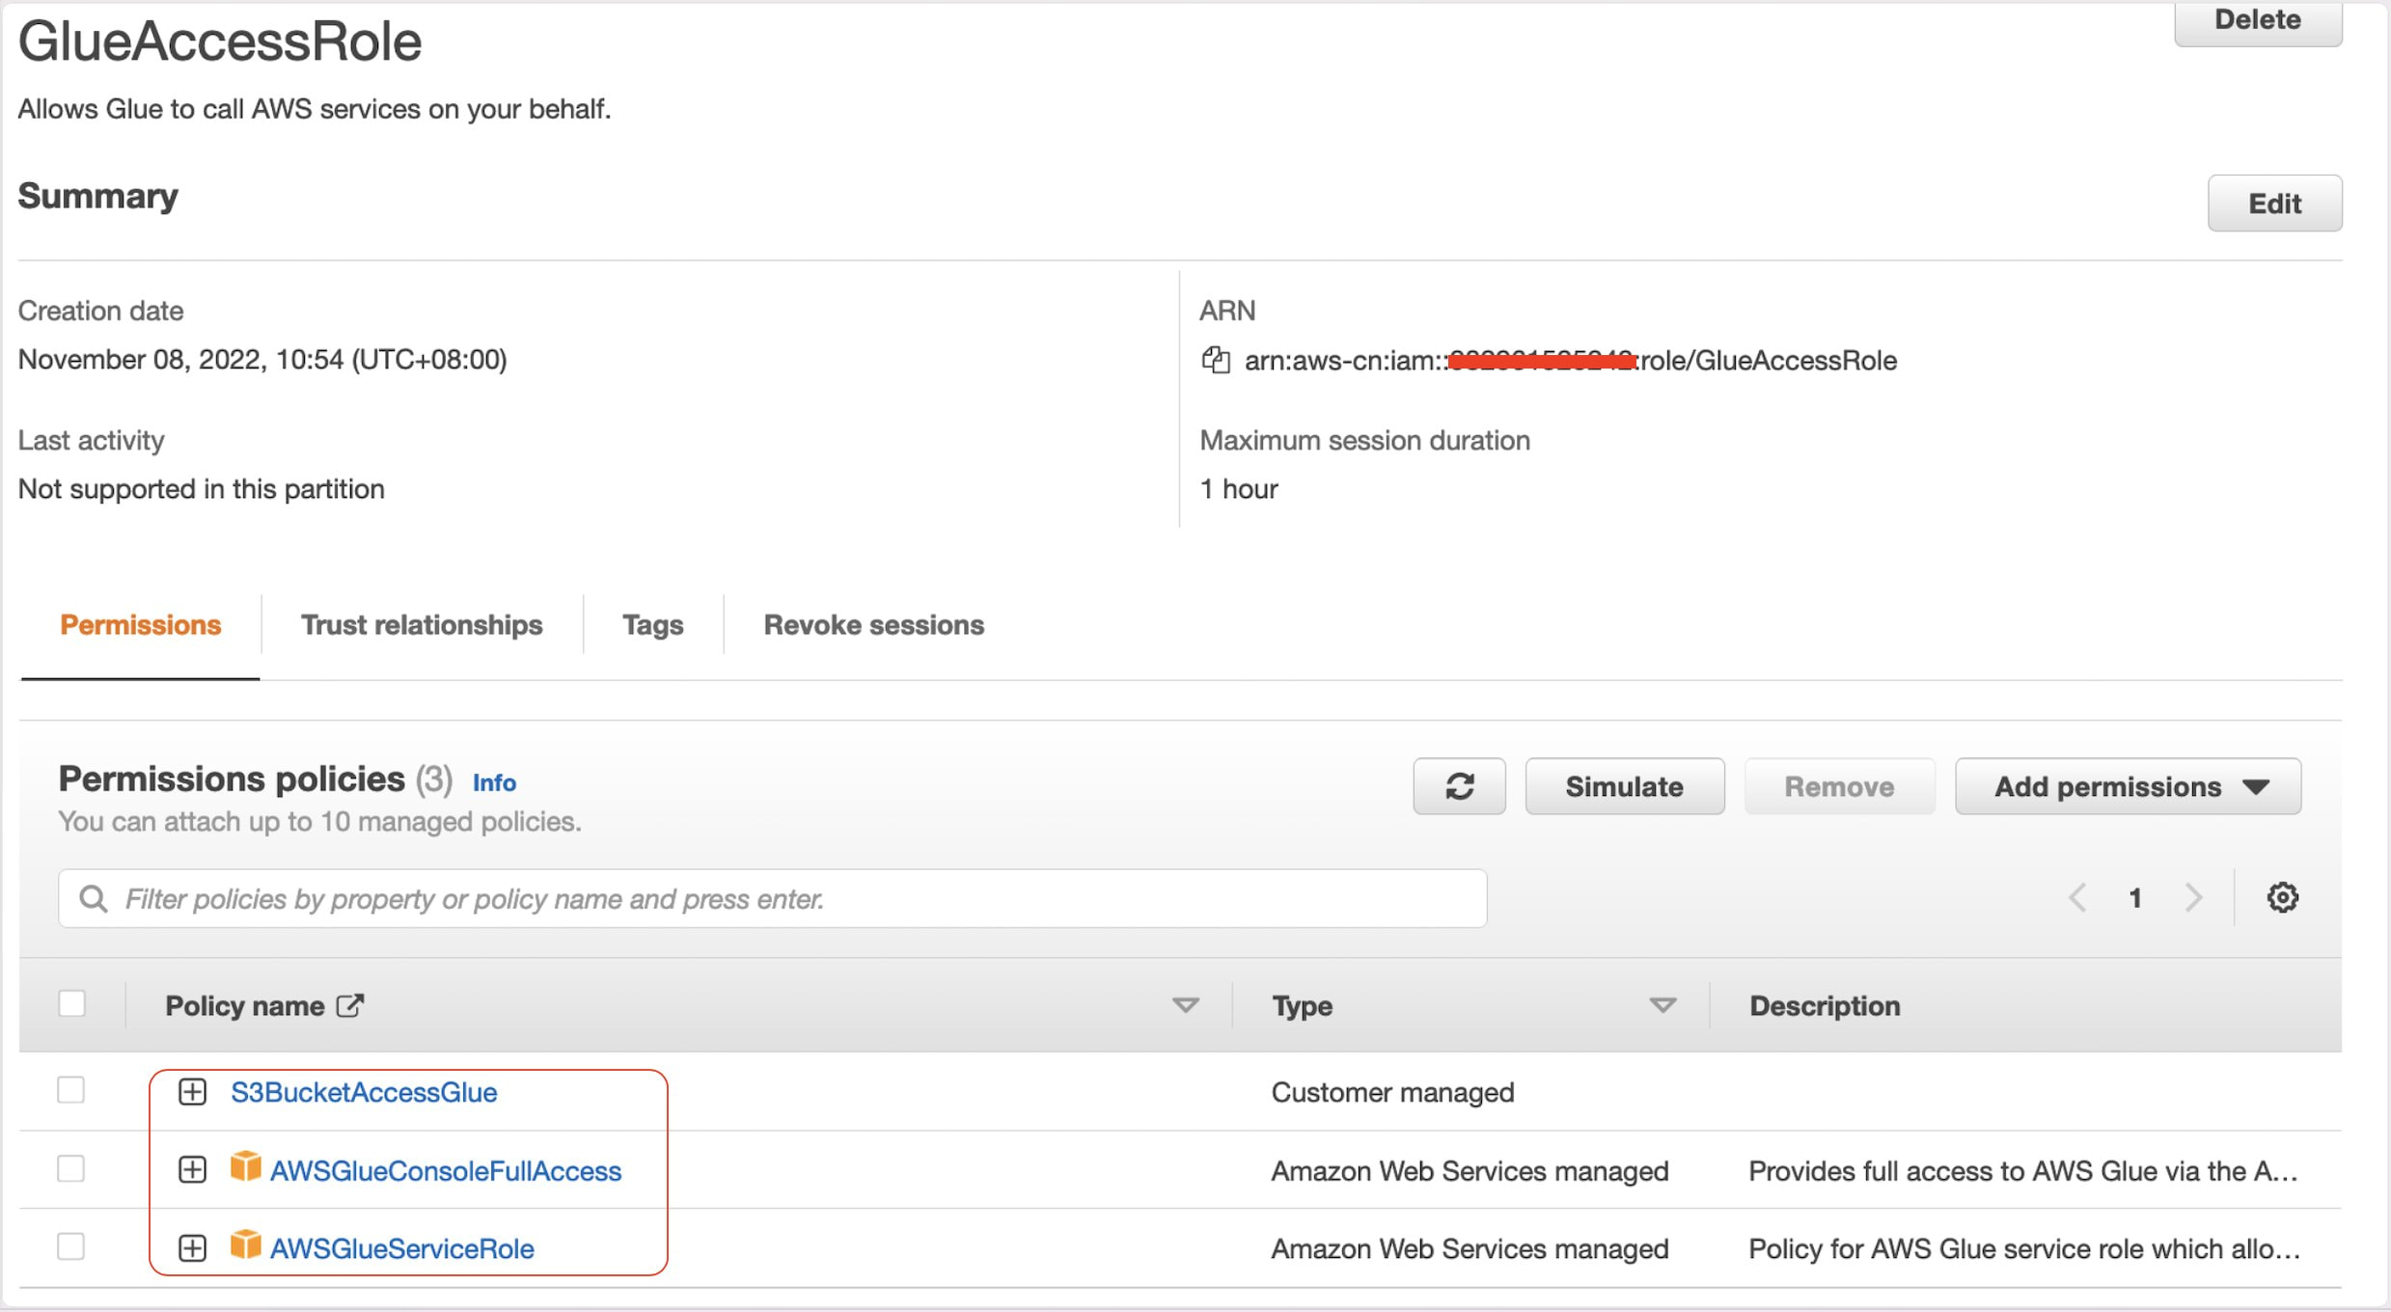Click the Description column header
Screen dimensions: 2391x1312
coord(1825,1005)
